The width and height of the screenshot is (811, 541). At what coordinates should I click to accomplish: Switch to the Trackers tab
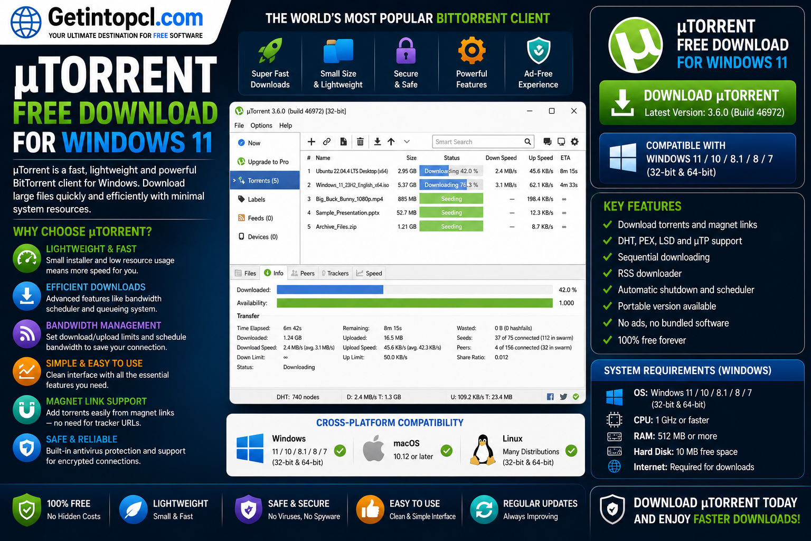pyautogui.click(x=335, y=273)
